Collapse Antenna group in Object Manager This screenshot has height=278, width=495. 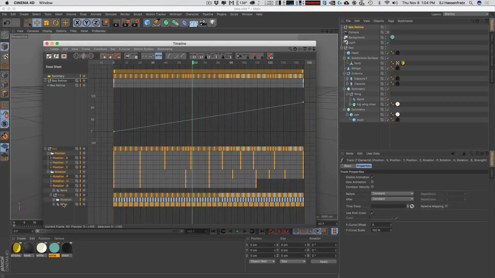[344, 74]
